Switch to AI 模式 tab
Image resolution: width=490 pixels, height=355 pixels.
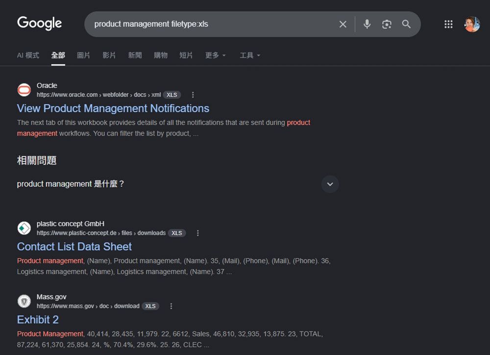pyautogui.click(x=28, y=55)
